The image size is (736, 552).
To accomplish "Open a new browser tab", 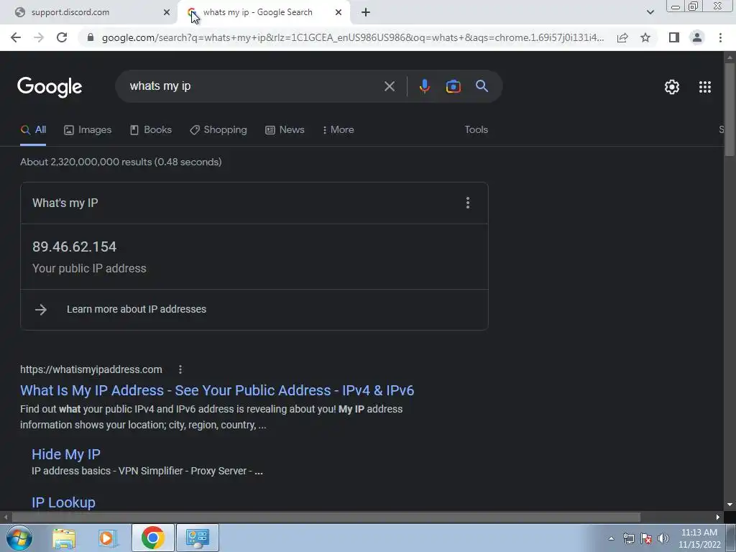I will pos(366,12).
